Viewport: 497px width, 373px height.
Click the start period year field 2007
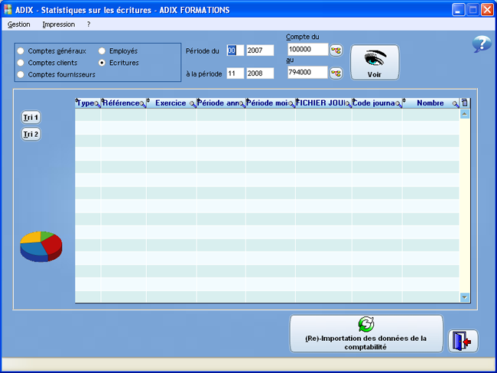pos(259,50)
